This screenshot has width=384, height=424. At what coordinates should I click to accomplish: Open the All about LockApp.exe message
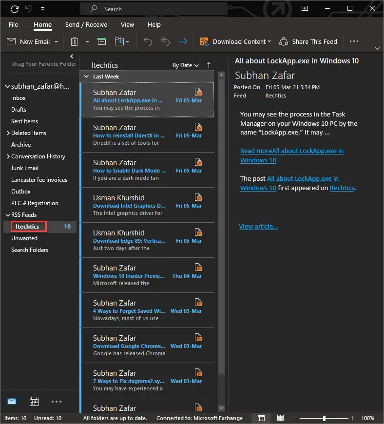click(x=147, y=100)
